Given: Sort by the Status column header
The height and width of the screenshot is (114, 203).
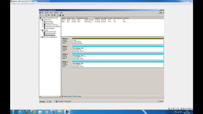Looking at the screenshot, I should click(89, 18).
